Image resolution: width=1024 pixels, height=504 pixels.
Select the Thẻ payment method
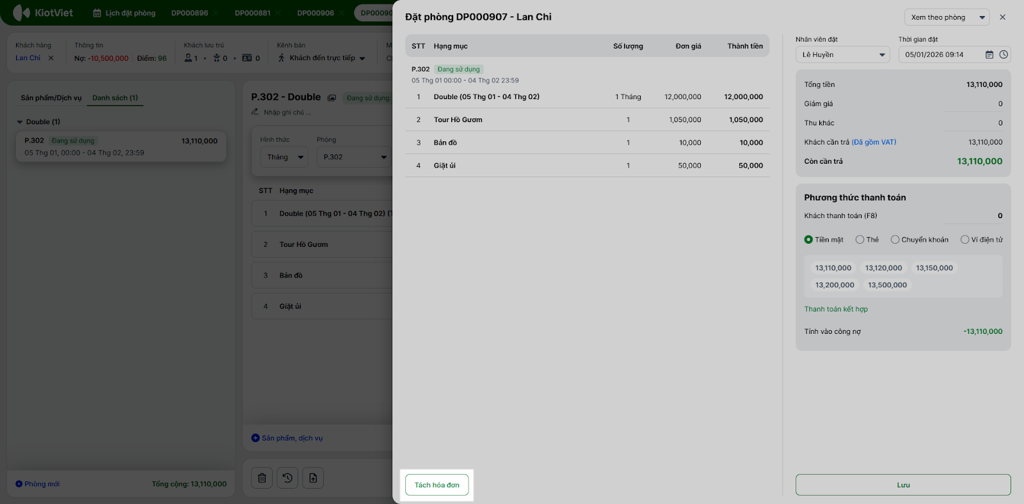pyautogui.click(x=860, y=240)
